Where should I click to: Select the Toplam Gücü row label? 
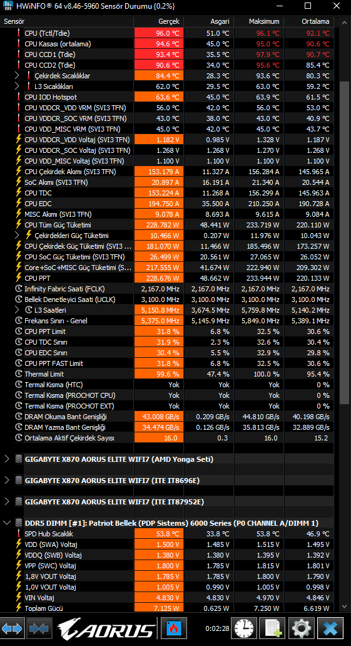coord(44,608)
